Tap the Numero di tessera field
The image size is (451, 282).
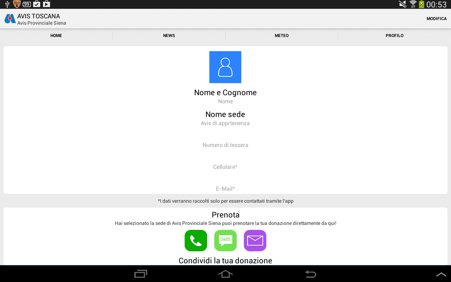[x=225, y=145]
